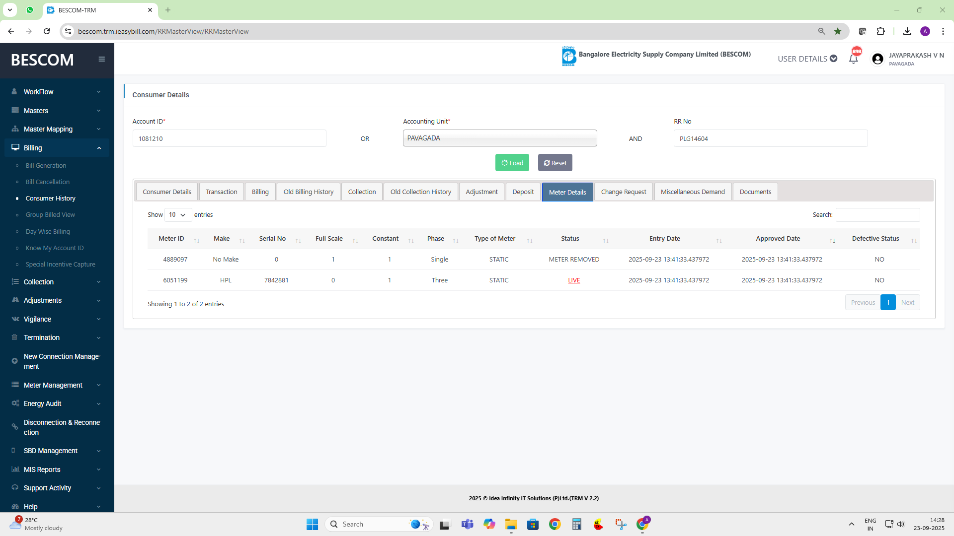This screenshot has height=536, width=954.
Task: Open the show entries count dropdown
Action: (177, 215)
